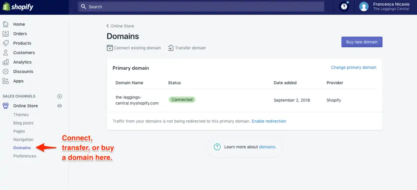Open the Home menu item

click(19, 24)
